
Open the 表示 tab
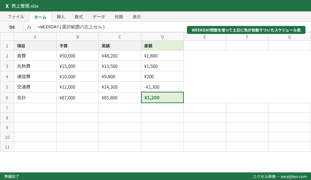coord(137,17)
